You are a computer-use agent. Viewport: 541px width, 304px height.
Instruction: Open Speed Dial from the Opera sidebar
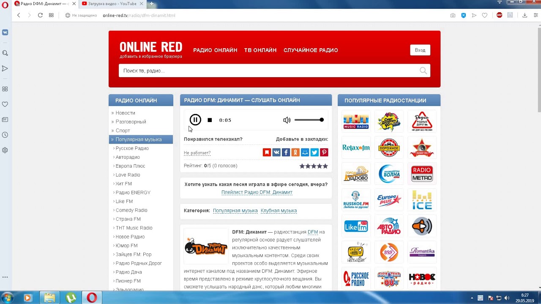(x=5, y=89)
